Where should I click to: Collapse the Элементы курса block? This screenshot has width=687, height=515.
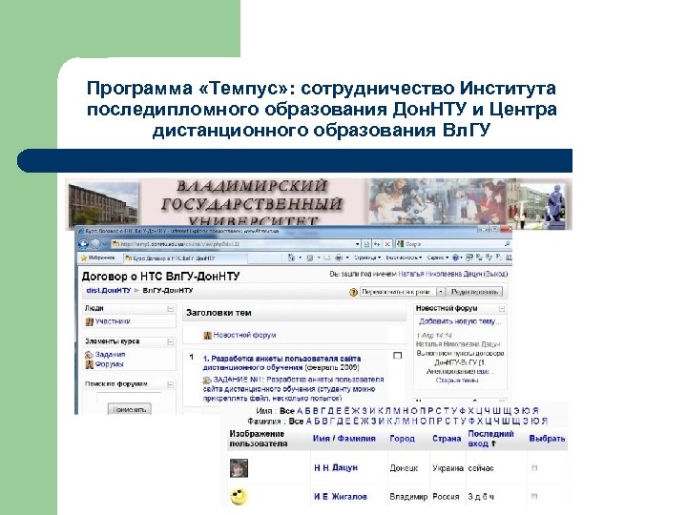[x=171, y=341]
